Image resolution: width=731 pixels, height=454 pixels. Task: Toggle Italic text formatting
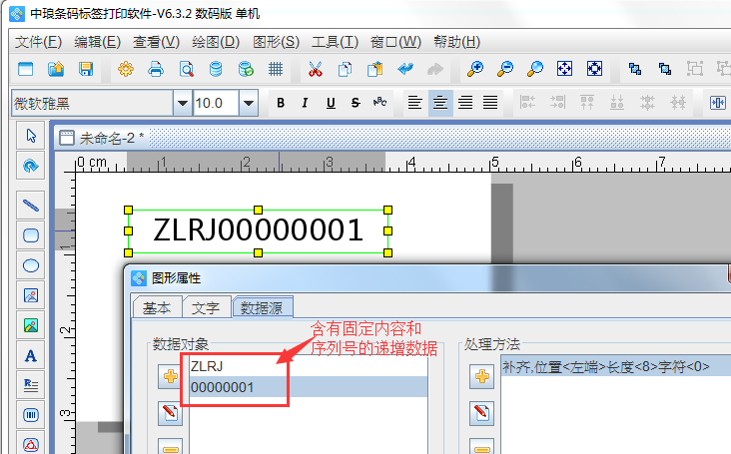click(306, 103)
